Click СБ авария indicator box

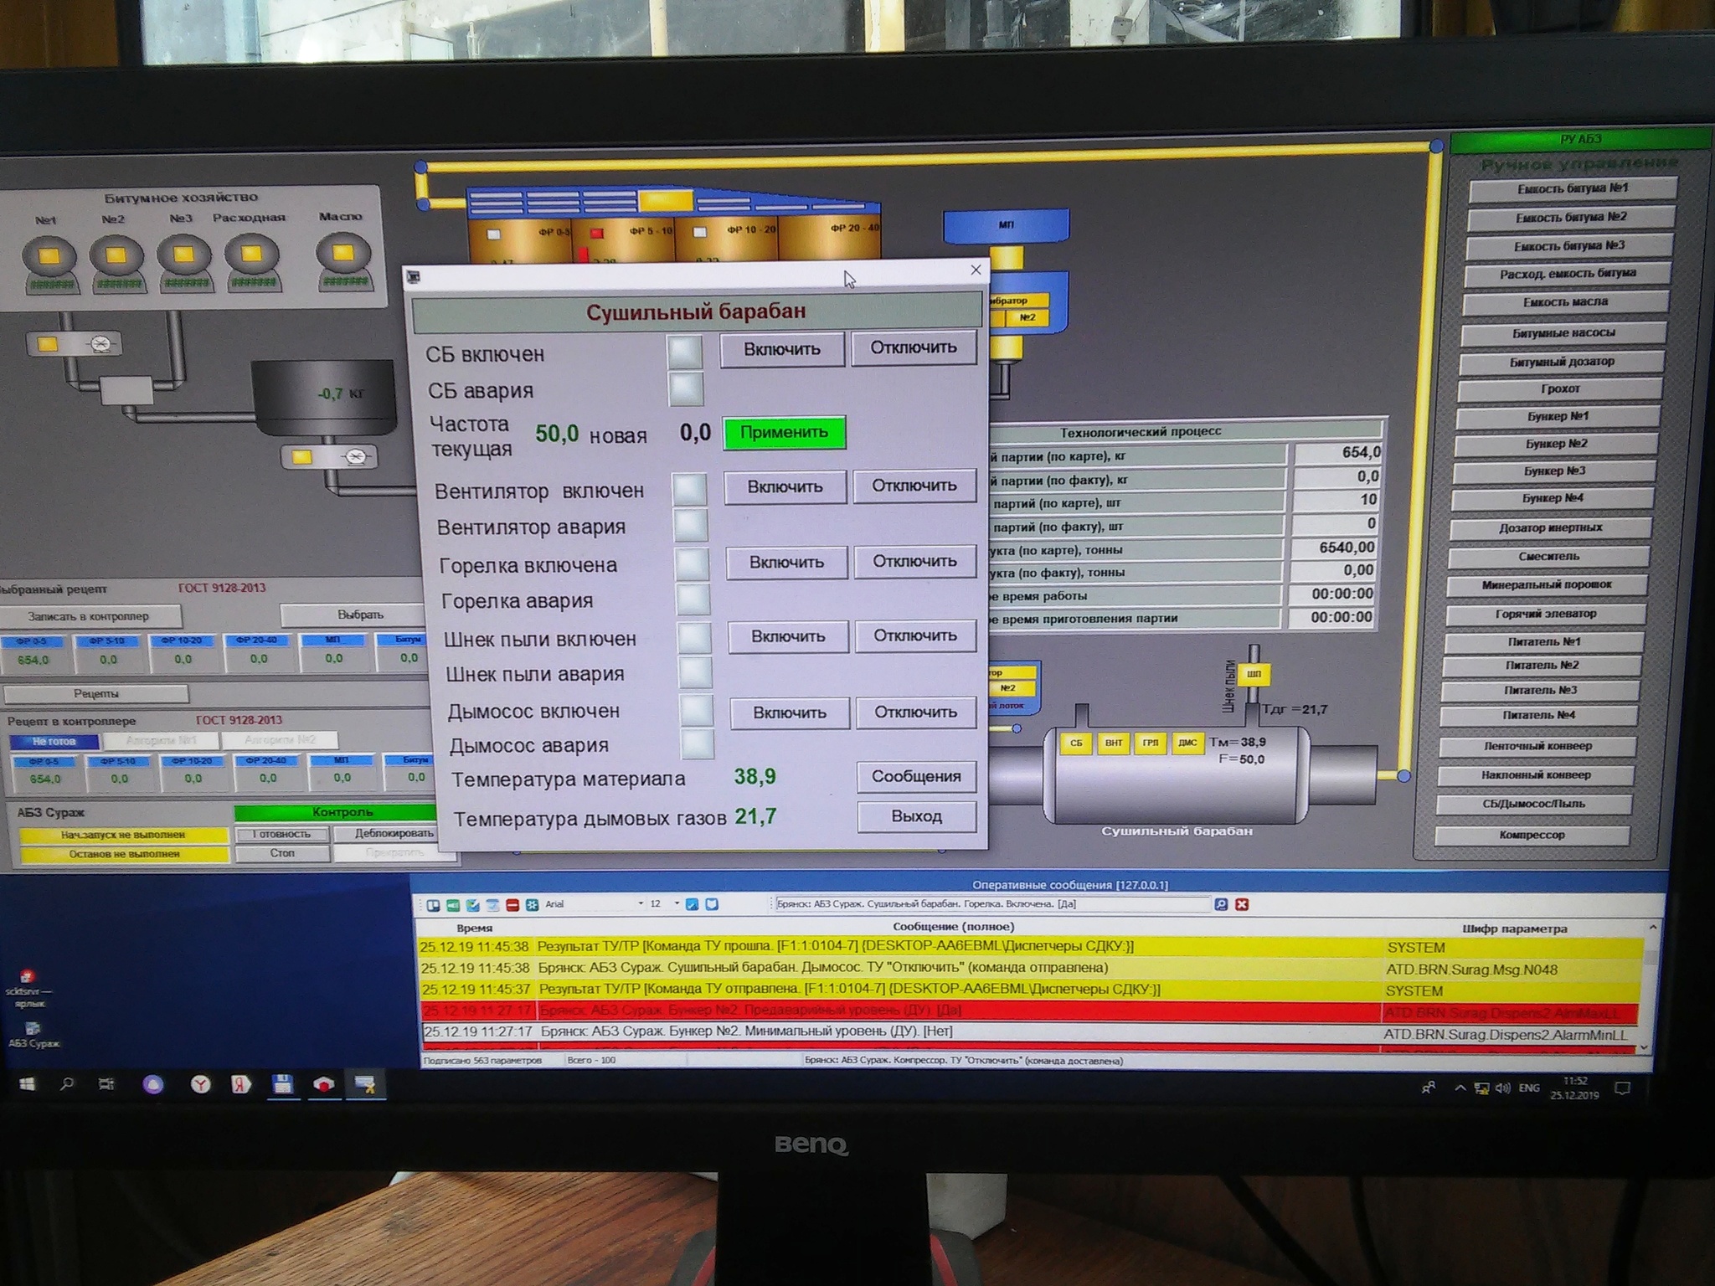(x=687, y=389)
